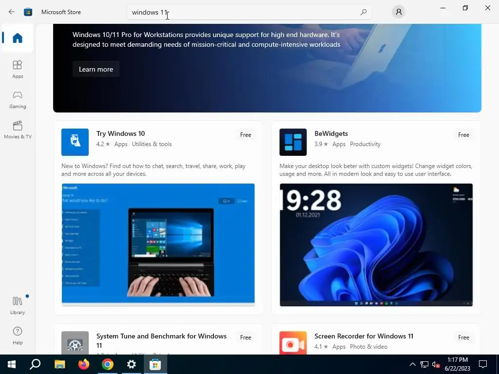Open taskbar search magnifier
The width and height of the screenshot is (499, 374).
coord(35,364)
